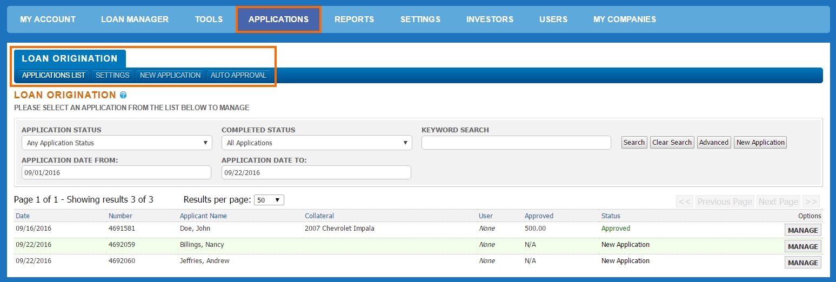Viewport: 836px width, 282px height.
Task: Click the Next Page button
Action: tap(778, 202)
